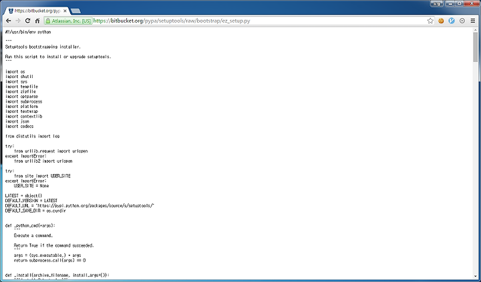Click 'Return True if the command succeeded.'
The image size is (481, 282).
click(x=53, y=245)
